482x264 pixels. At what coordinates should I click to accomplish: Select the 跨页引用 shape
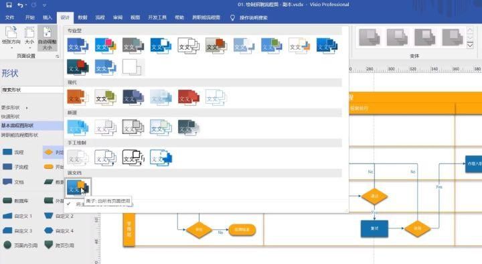pos(59,245)
